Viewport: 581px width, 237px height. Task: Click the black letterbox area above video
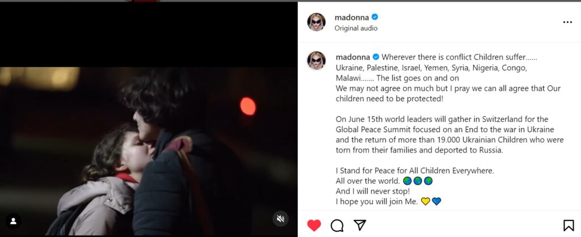[x=149, y=35]
